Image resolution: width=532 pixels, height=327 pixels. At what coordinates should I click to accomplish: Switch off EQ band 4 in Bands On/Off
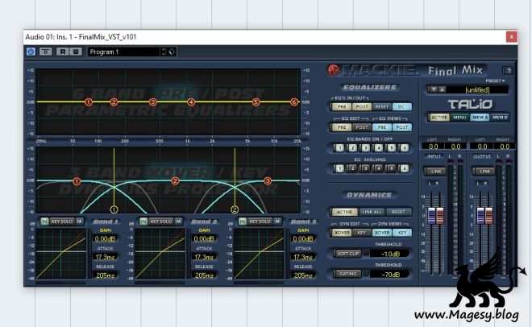point(378,147)
